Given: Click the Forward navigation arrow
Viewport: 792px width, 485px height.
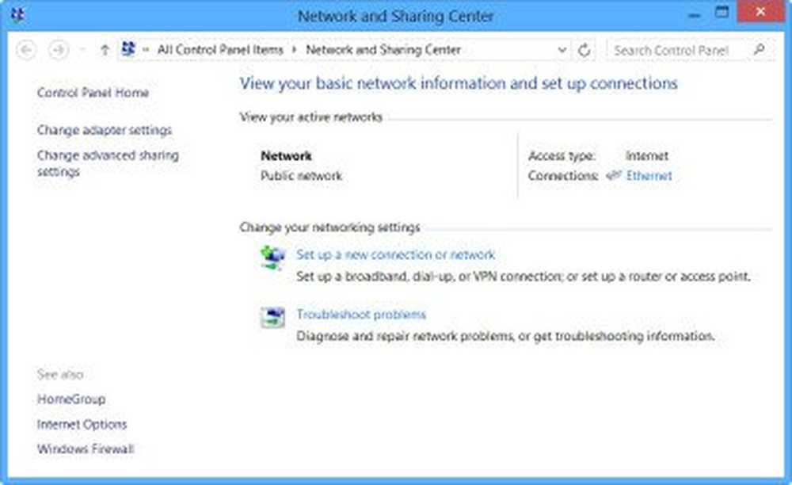Looking at the screenshot, I should coord(58,50).
